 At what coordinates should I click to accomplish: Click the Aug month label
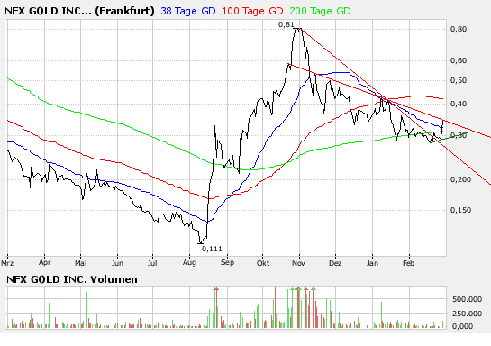(x=189, y=262)
